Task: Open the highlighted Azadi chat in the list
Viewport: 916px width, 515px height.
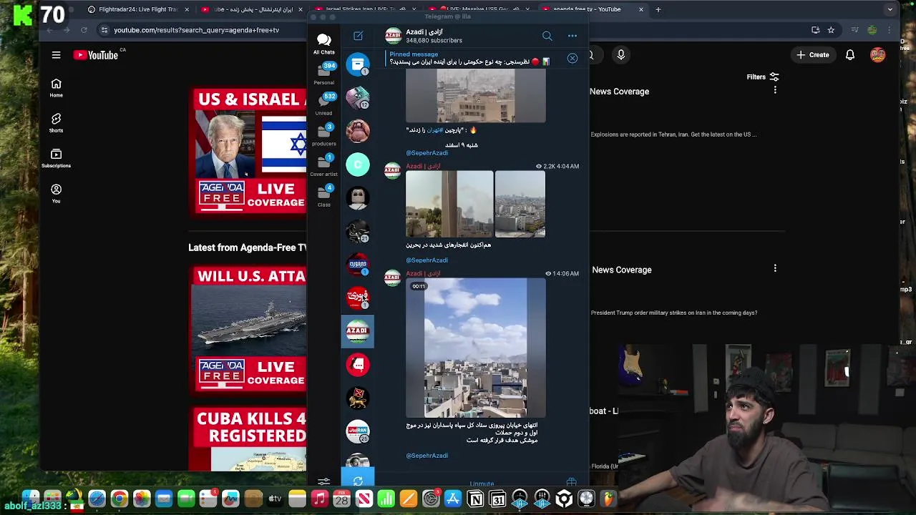Action: pyautogui.click(x=358, y=331)
